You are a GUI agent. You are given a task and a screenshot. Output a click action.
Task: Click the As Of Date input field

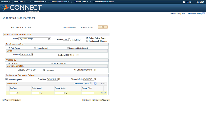[x=89, y=70]
